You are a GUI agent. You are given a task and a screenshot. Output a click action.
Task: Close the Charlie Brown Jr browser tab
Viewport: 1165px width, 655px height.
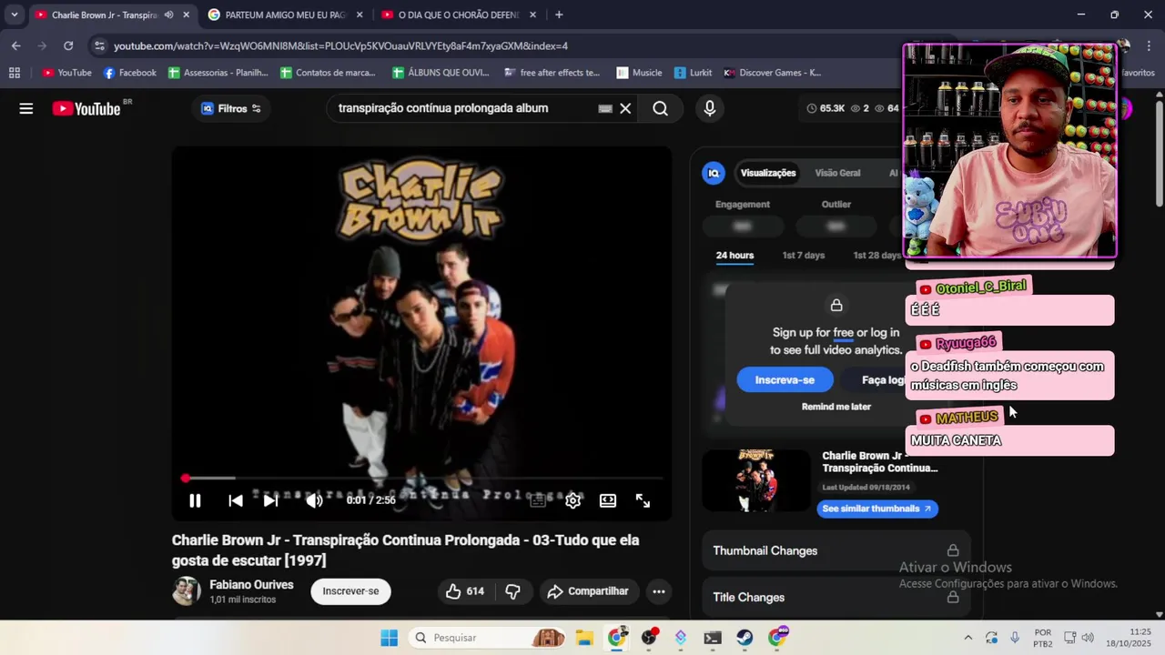pyautogui.click(x=186, y=15)
